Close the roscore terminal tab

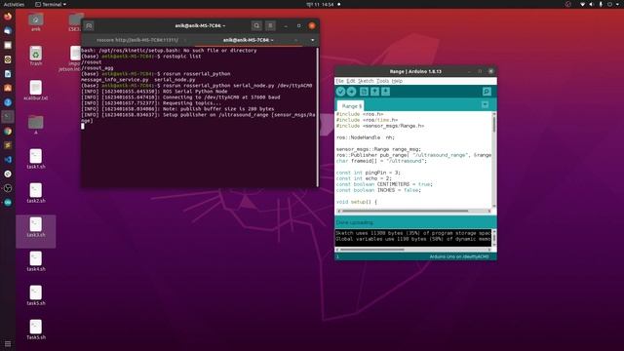pyautogui.click(x=185, y=40)
